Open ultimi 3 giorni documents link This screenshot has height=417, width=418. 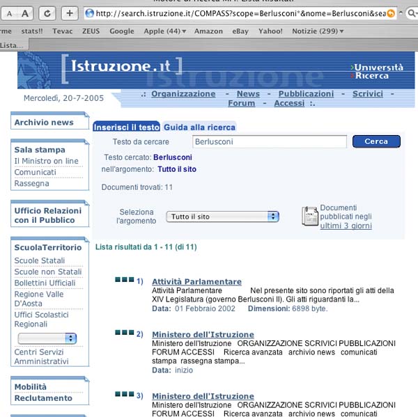[346, 226]
